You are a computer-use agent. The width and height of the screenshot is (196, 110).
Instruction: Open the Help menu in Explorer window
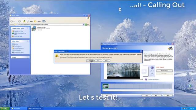click(x=32, y=18)
